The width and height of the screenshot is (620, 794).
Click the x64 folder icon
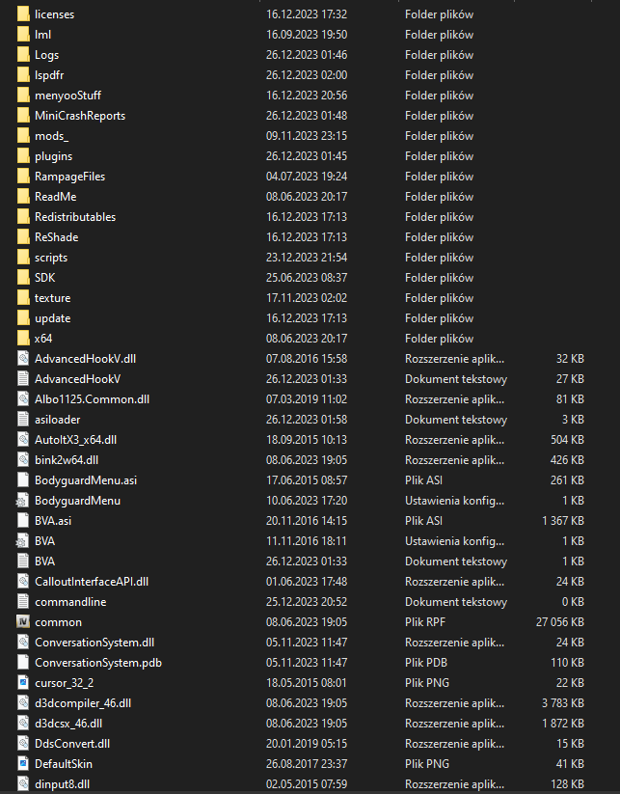click(x=23, y=339)
